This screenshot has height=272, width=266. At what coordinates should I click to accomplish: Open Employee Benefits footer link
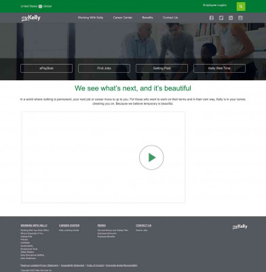click(106, 237)
